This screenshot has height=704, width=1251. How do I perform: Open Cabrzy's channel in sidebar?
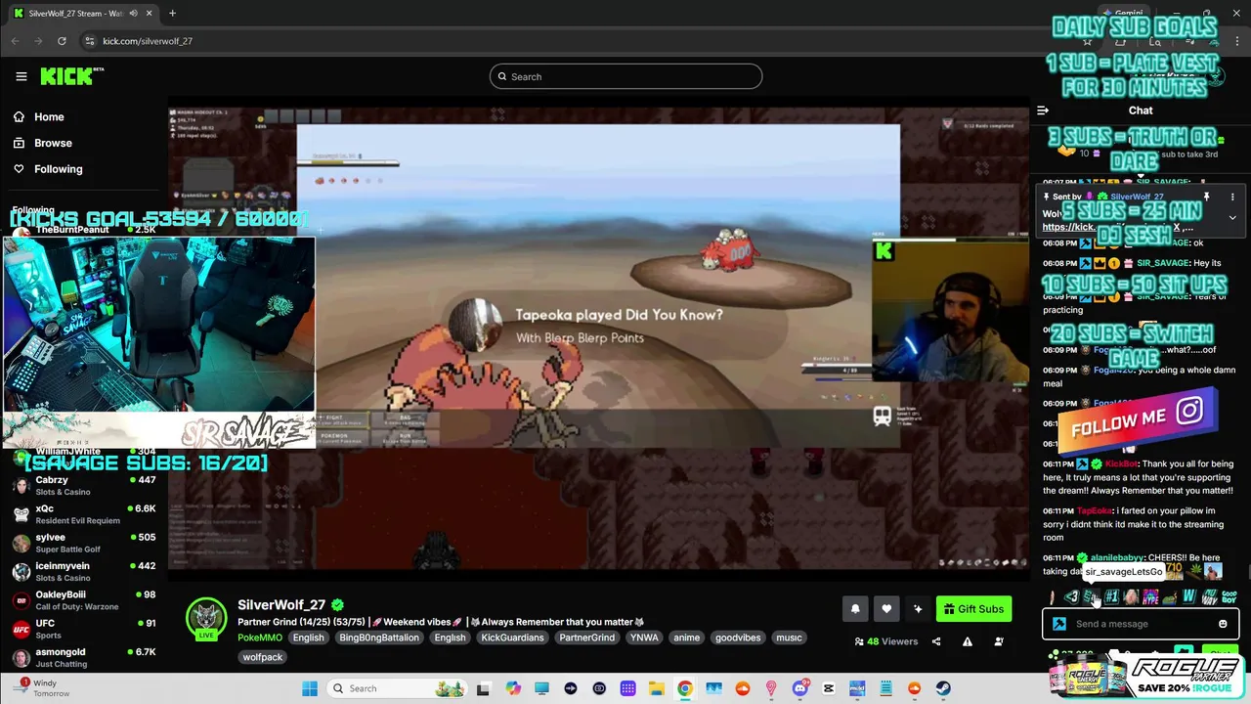[x=84, y=486]
